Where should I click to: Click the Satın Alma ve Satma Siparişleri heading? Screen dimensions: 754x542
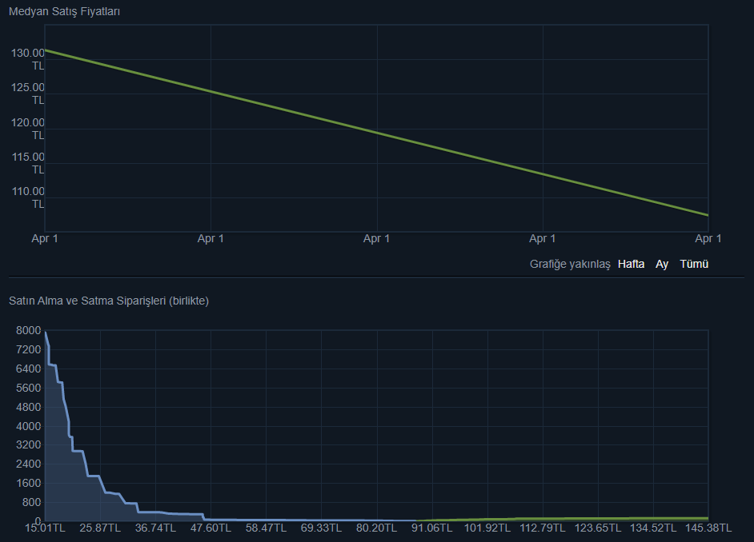(109, 301)
